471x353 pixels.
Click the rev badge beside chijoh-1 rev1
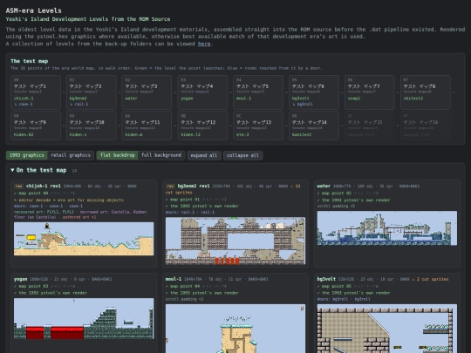tap(19, 187)
